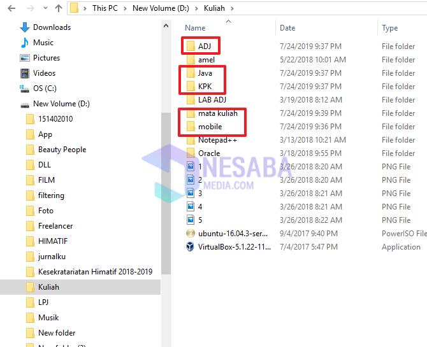Select PNG file named 5 icon
The image size is (427, 347).
pyautogui.click(x=191, y=220)
